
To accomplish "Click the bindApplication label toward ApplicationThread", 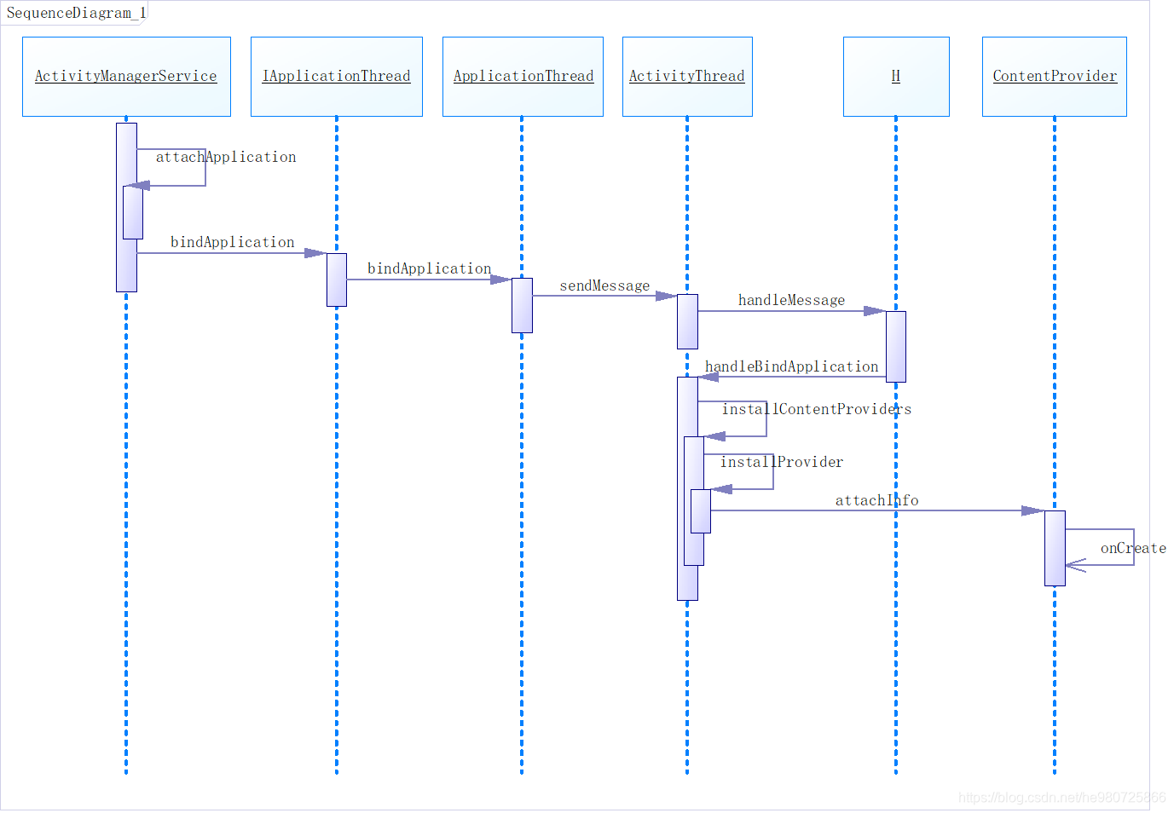I will (429, 268).
